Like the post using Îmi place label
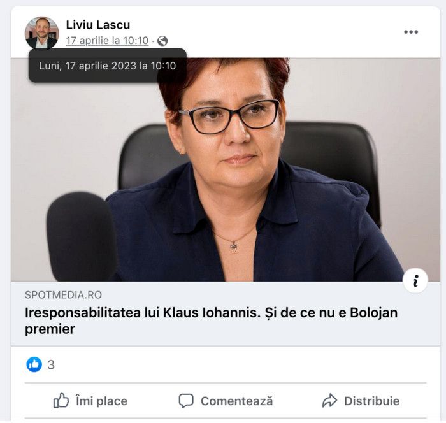This screenshot has width=446, height=423. tap(101, 401)
